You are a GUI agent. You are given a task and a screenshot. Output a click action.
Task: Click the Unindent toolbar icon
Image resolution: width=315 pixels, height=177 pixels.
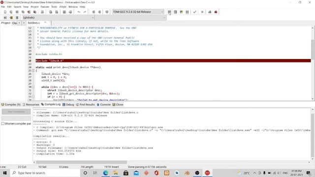99,12
